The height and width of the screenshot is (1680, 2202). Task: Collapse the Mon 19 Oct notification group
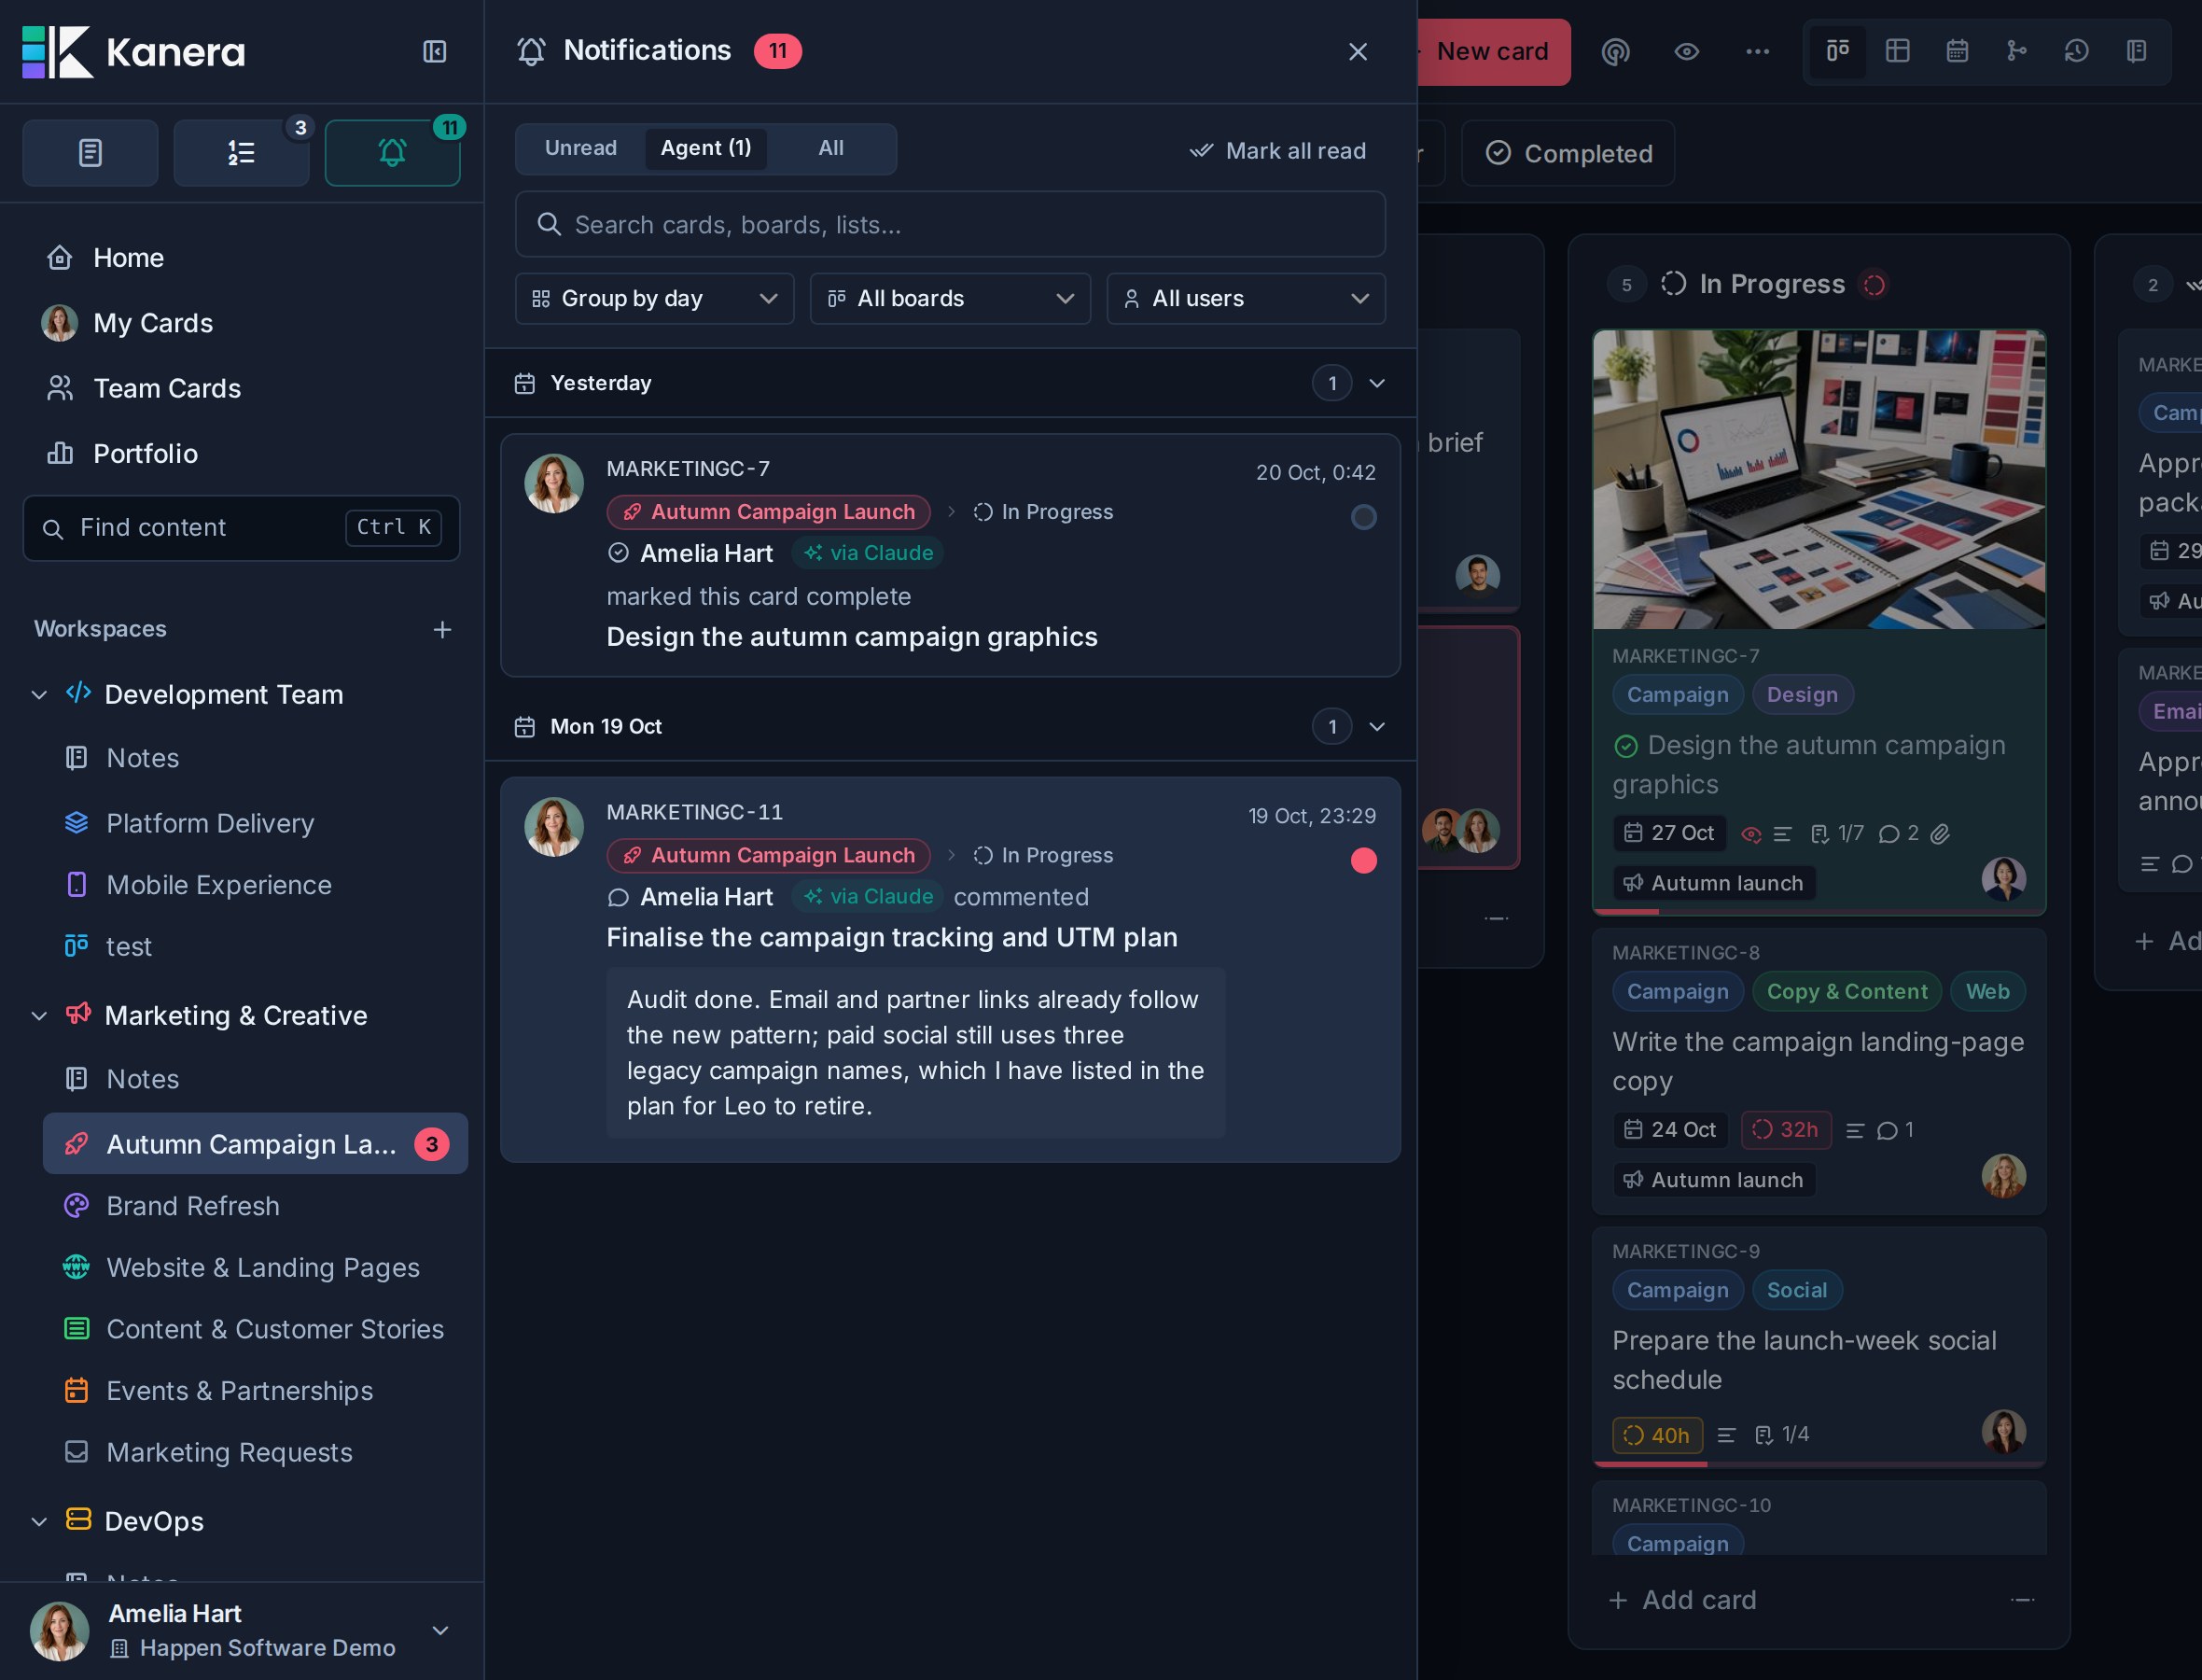pyautogui.click(x=1376, y=727)
